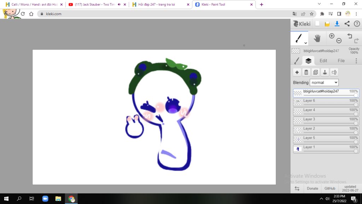Open the Chrome three-dot menu

[x=356, y=14]
